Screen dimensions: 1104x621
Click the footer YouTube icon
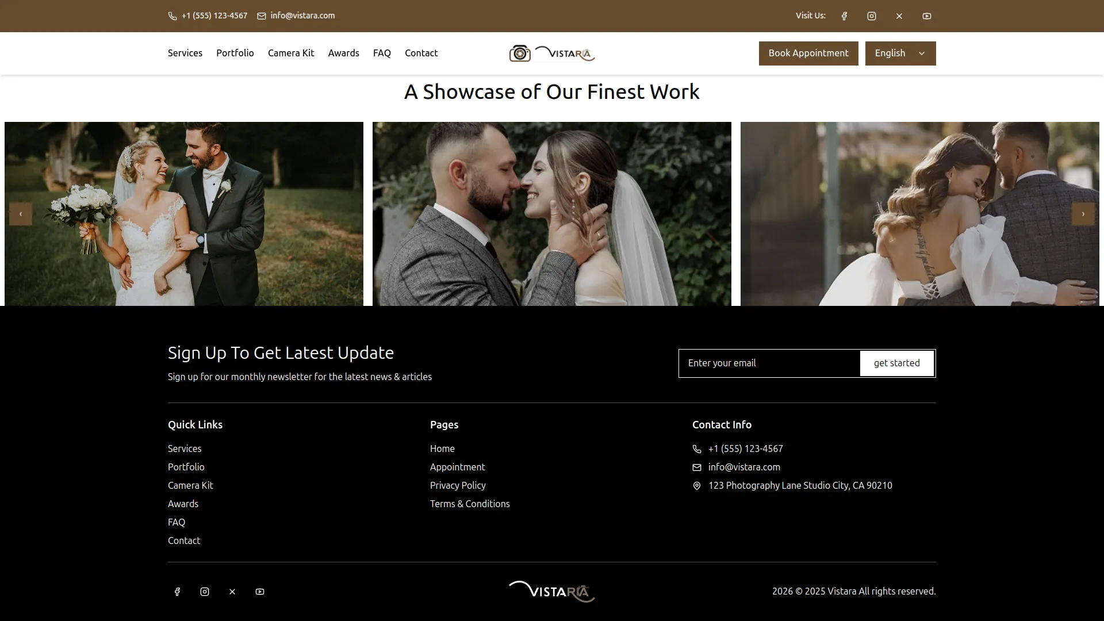tap(260, 592)
